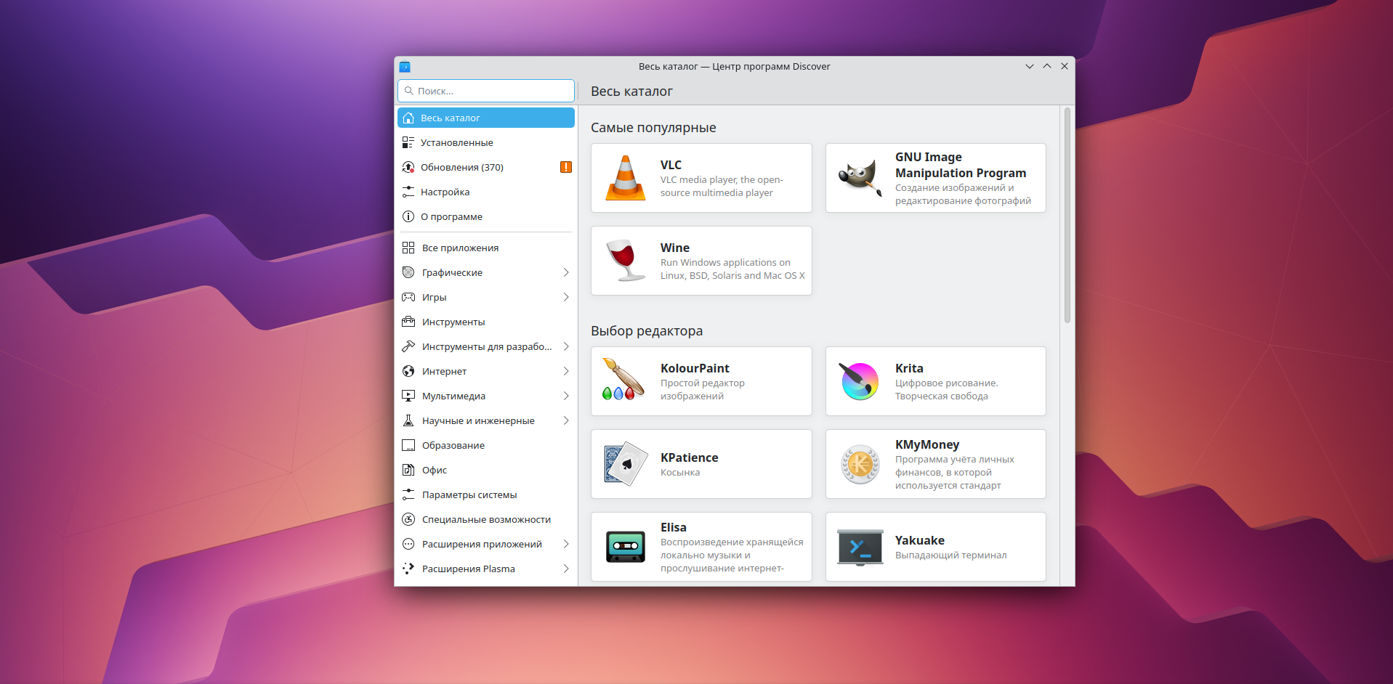Click the toolbox icon beside Инструменты
Viewport: 1393px width, 684px height.
pos(408,322)
